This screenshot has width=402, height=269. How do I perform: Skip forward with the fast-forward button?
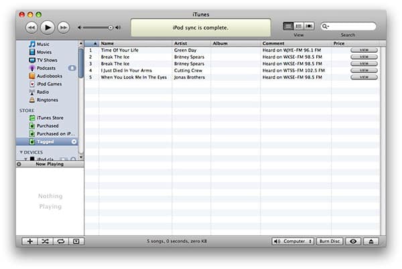click(64, 27)
